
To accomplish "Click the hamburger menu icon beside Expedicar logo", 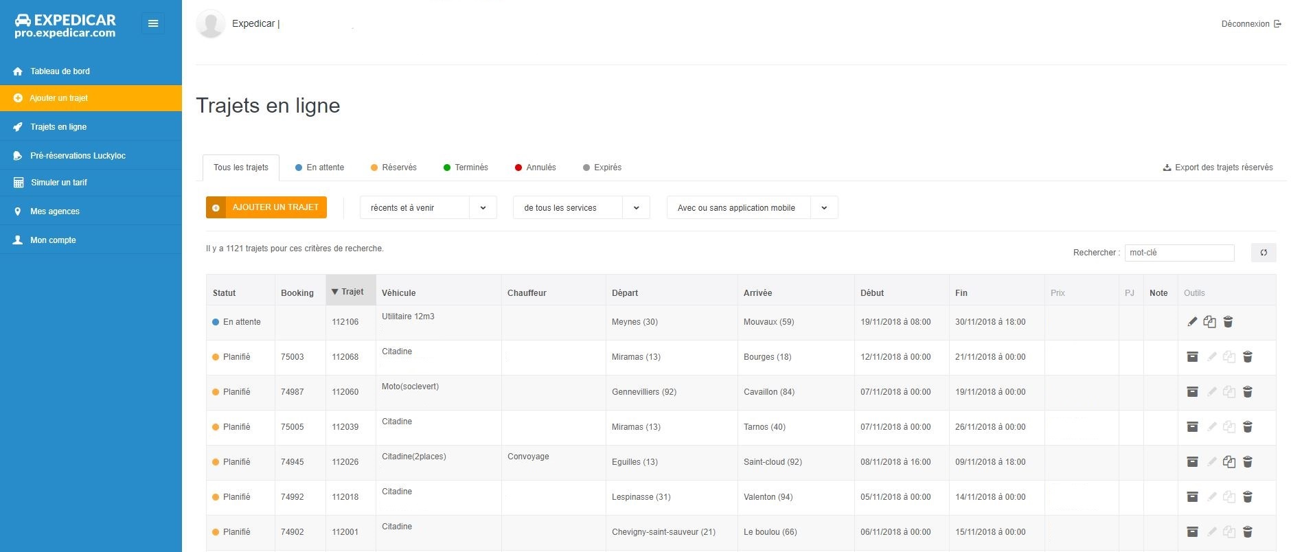I will click(x=153, y=23).
